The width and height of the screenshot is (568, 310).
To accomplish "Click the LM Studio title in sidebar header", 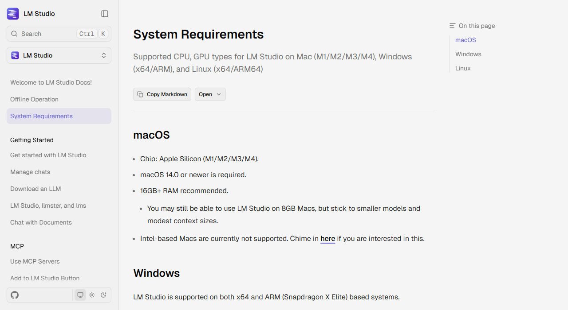I will [x=39, y=14].
